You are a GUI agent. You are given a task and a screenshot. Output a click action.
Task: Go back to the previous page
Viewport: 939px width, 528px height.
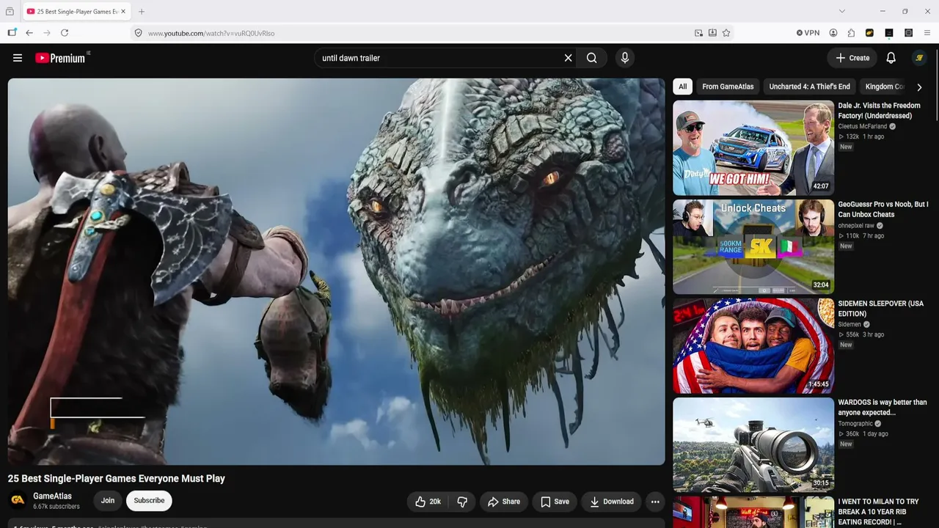pos(29,33)
